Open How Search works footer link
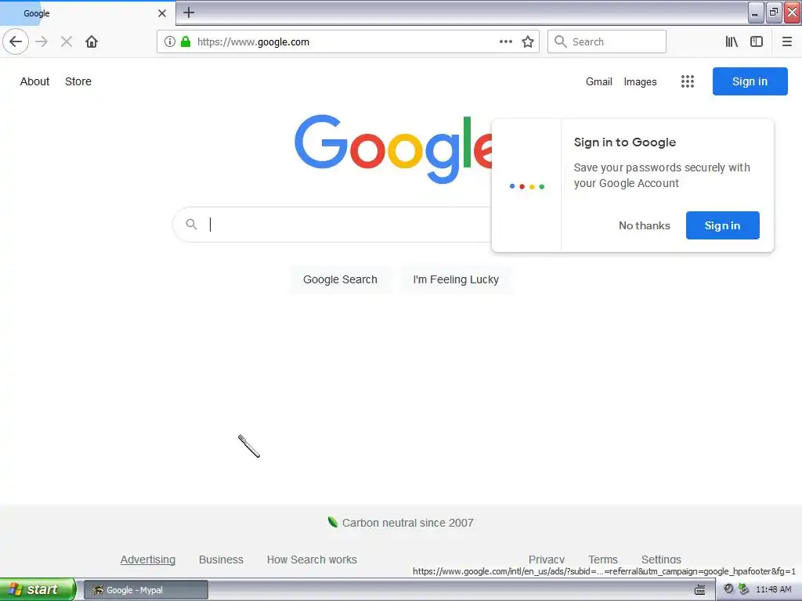 pos(312,560)
